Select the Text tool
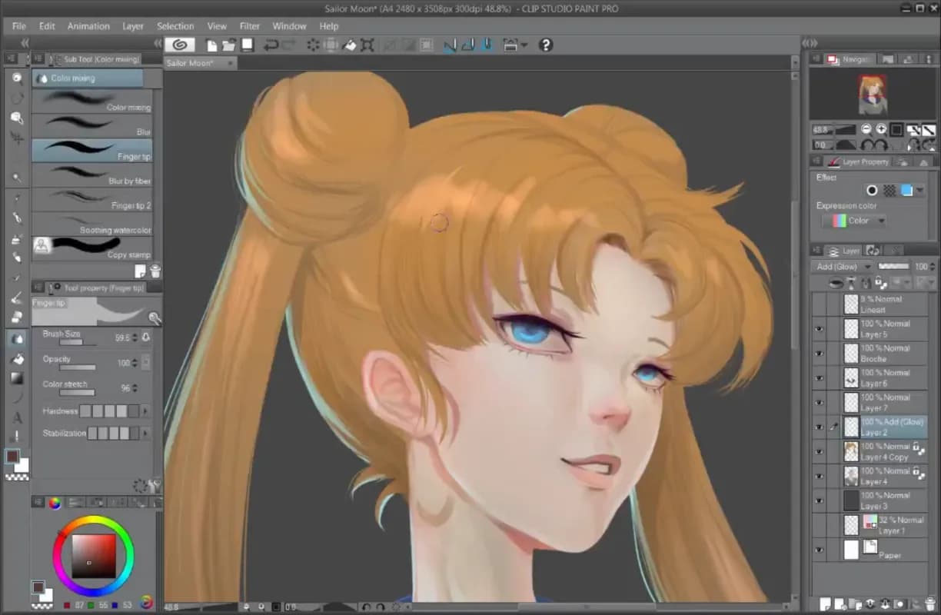The height and width of the screenshot is (615, 941). [x=17, y=418]
